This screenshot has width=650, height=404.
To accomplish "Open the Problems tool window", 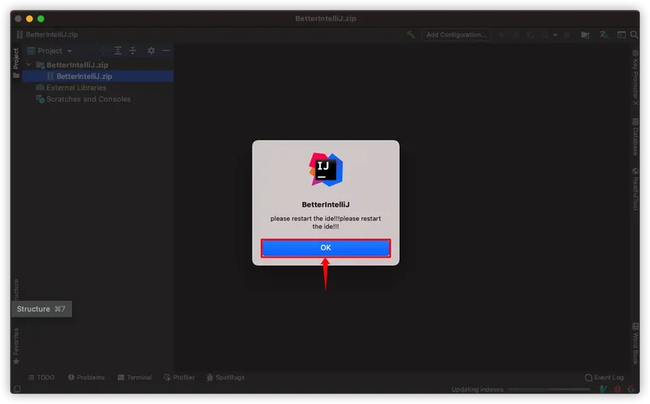I will click(86, 377).
